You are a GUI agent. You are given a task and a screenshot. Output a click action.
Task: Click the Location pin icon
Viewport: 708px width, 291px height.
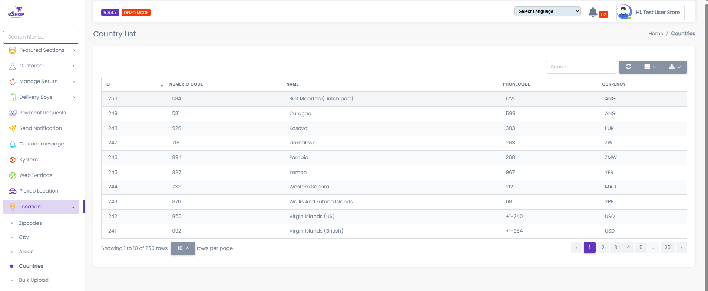(13, 207)
